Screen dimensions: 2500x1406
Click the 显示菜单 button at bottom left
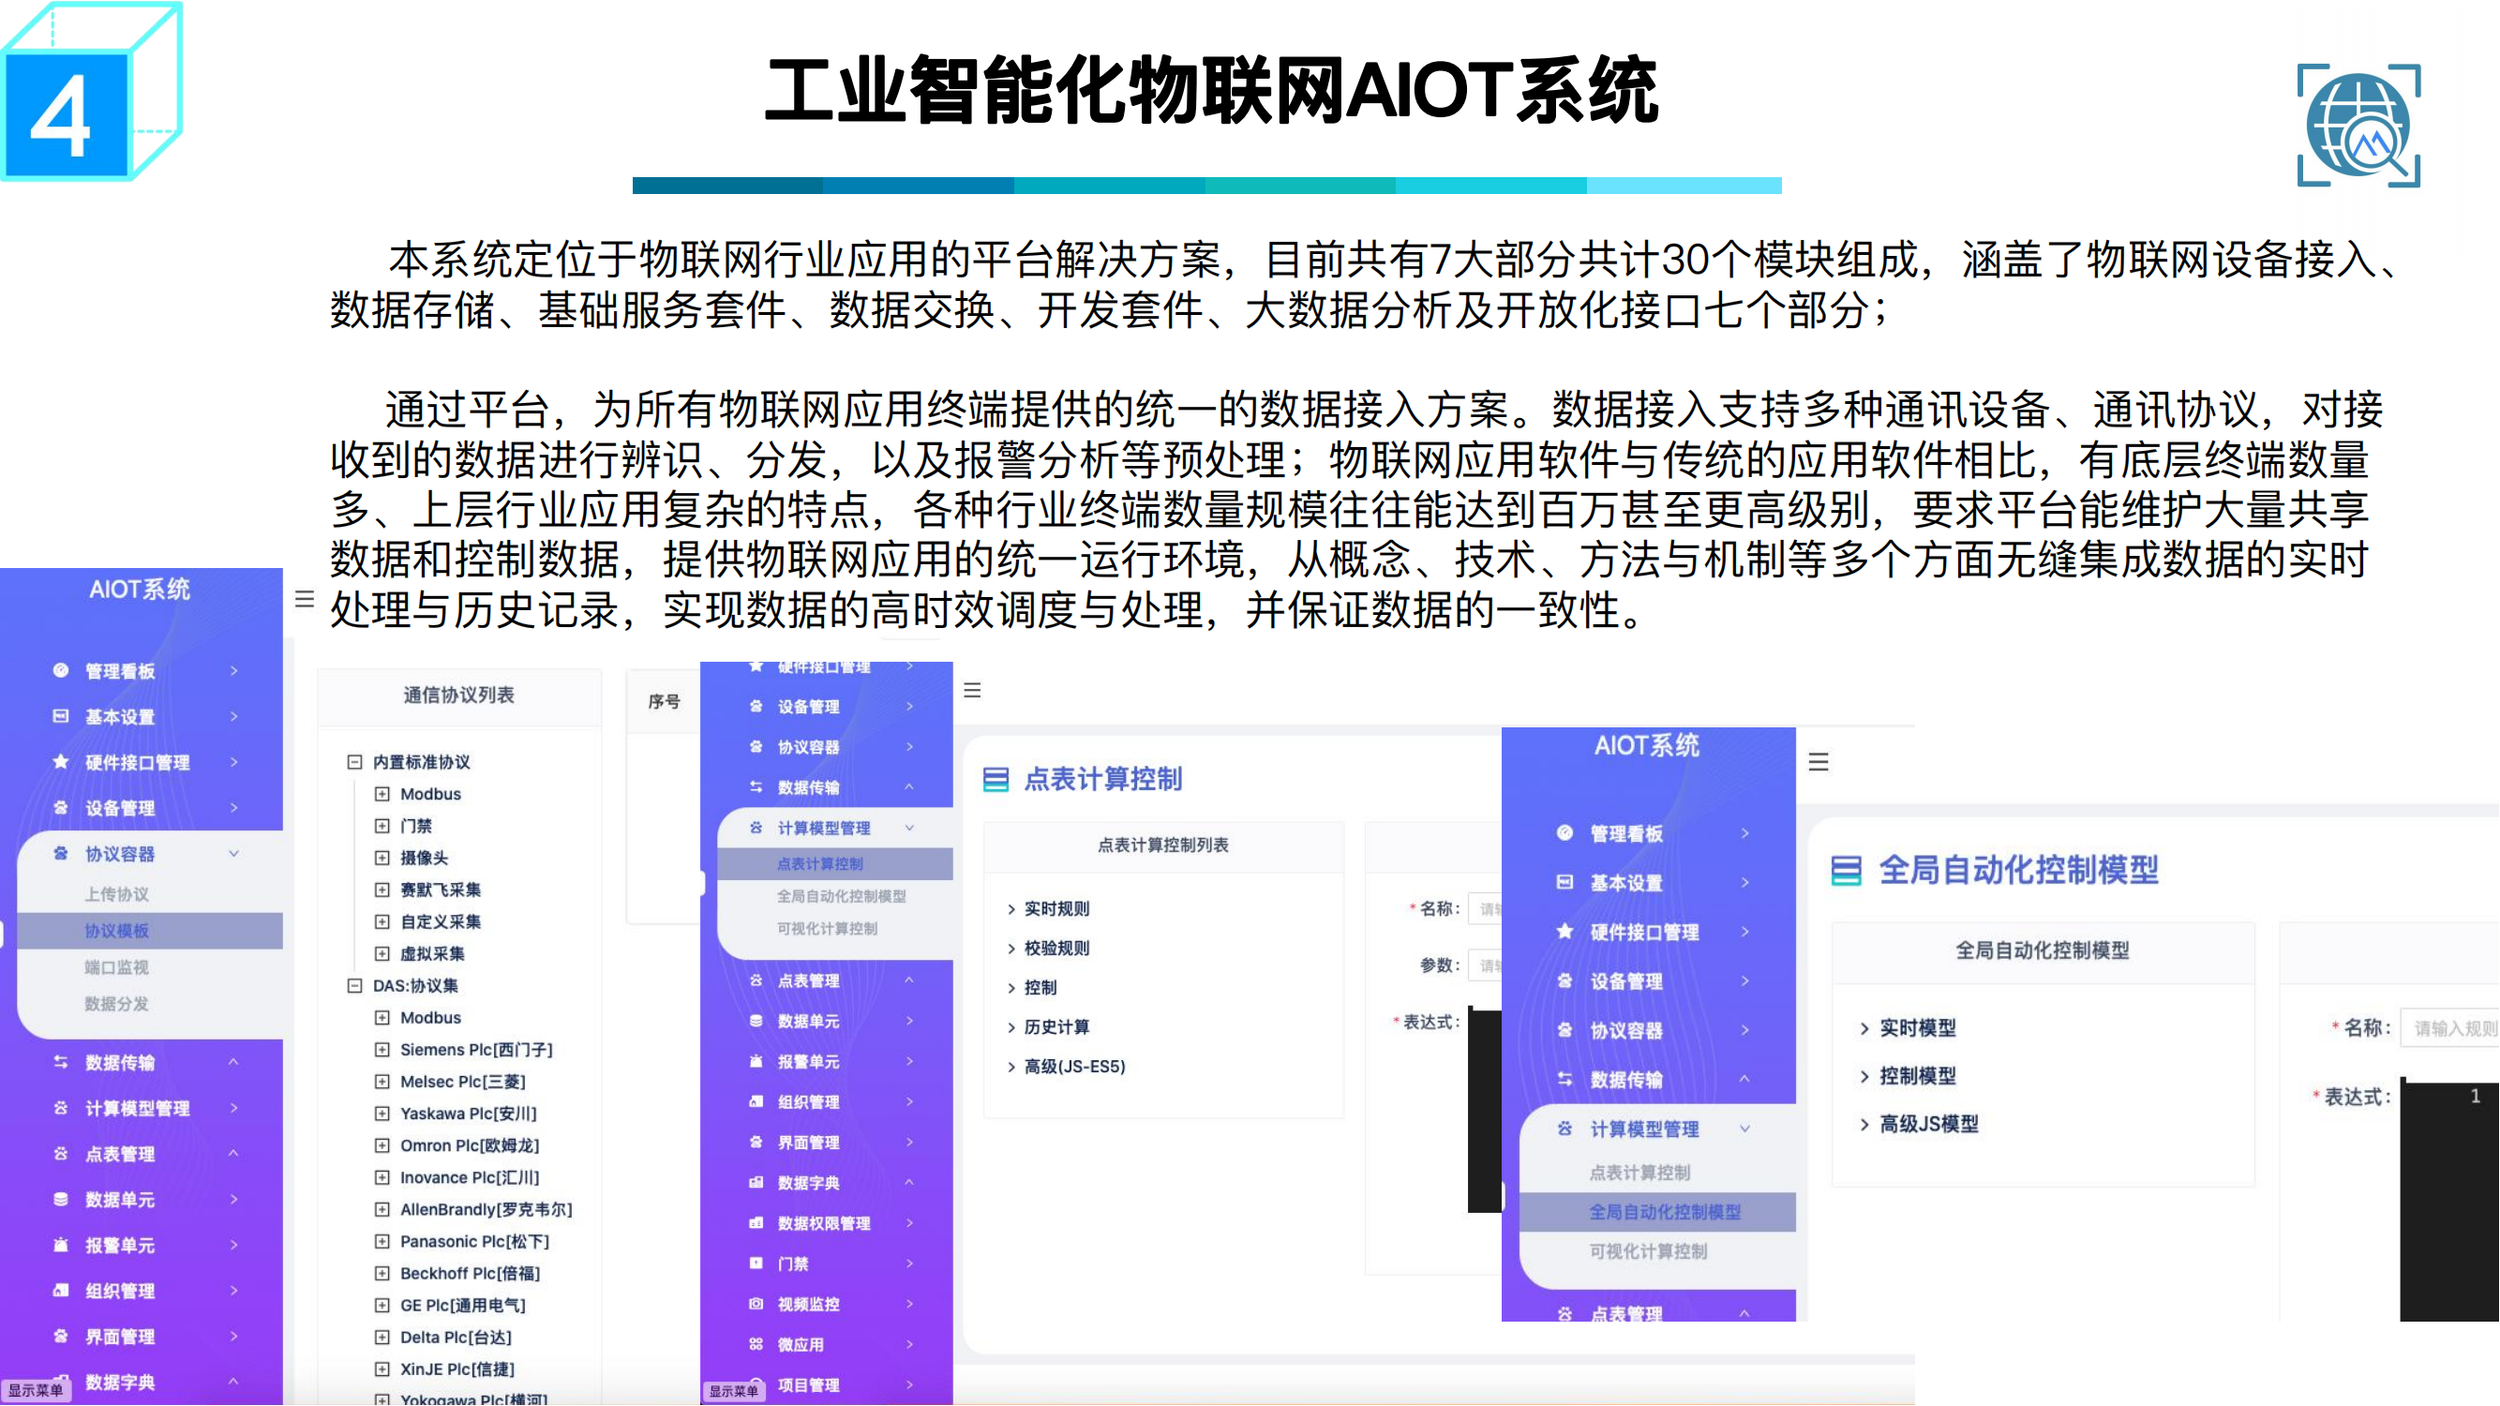pos(35,1390)
